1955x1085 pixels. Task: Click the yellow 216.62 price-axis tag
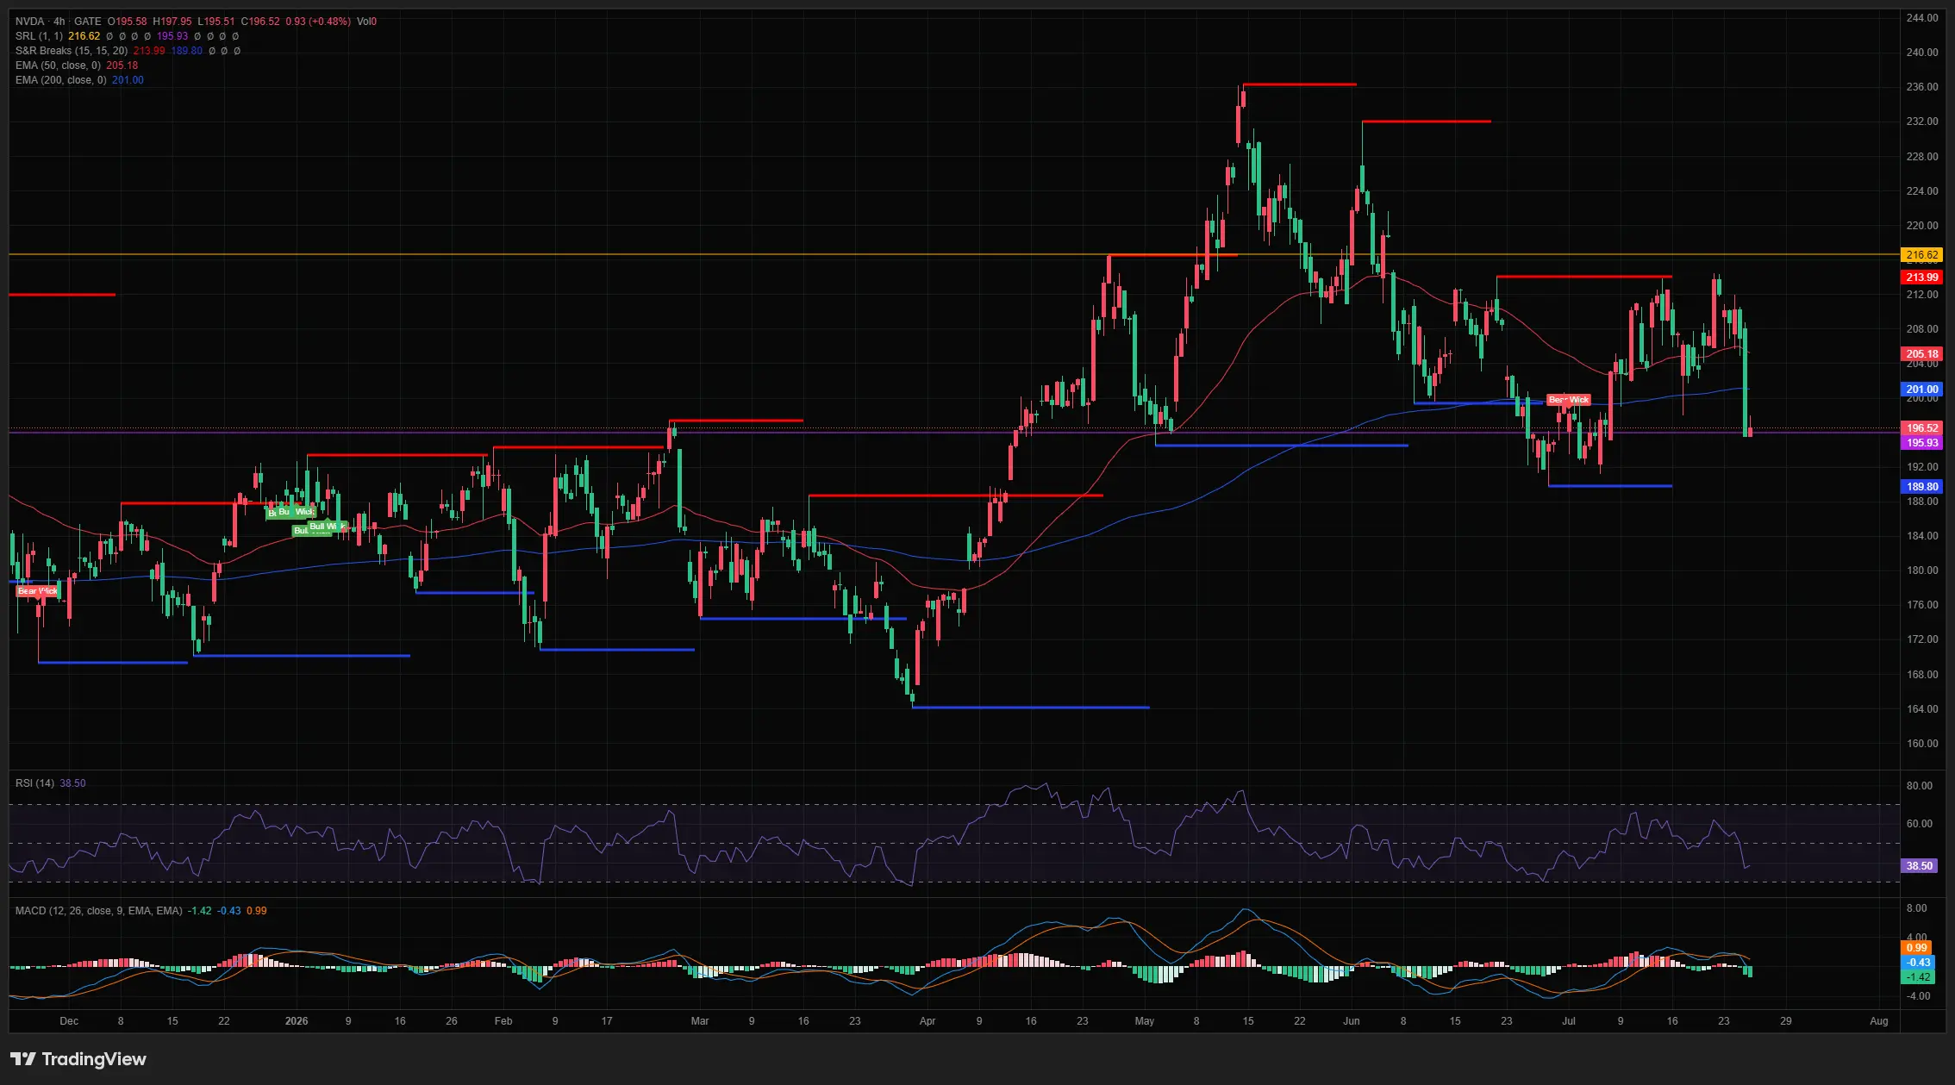(1922, 255)
